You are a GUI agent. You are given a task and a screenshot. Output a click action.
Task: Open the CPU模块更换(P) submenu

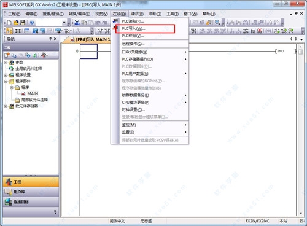pos(154,103)
